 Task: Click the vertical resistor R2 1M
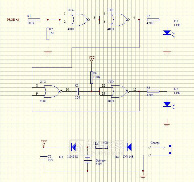click(48, 34)
